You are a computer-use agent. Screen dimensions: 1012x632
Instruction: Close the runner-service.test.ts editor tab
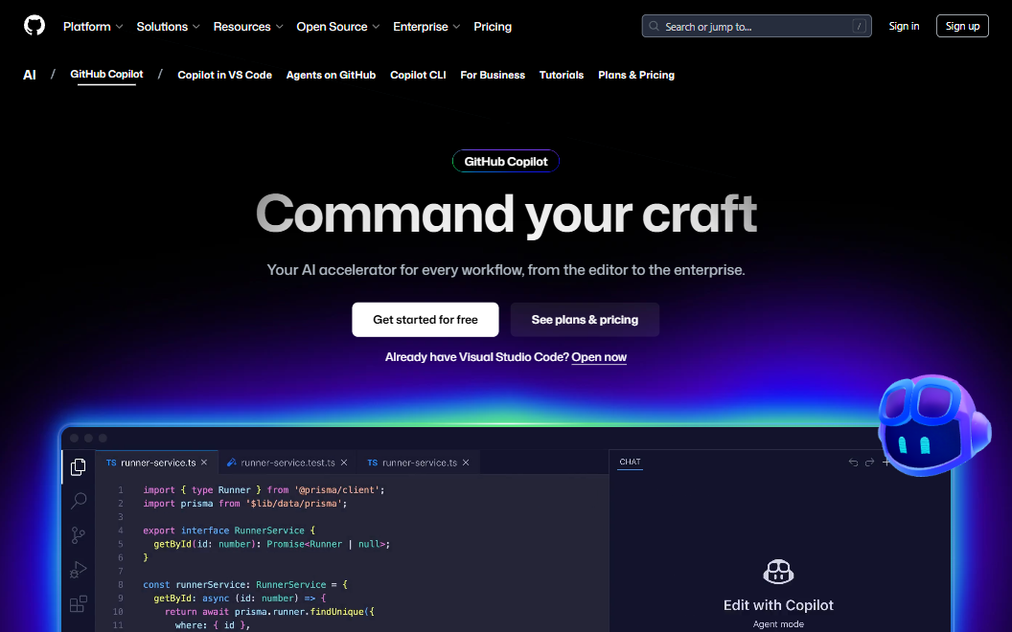[x=344, y=463]
